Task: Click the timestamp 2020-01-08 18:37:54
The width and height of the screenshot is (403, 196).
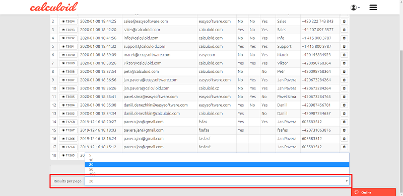Action: (98, 71)
